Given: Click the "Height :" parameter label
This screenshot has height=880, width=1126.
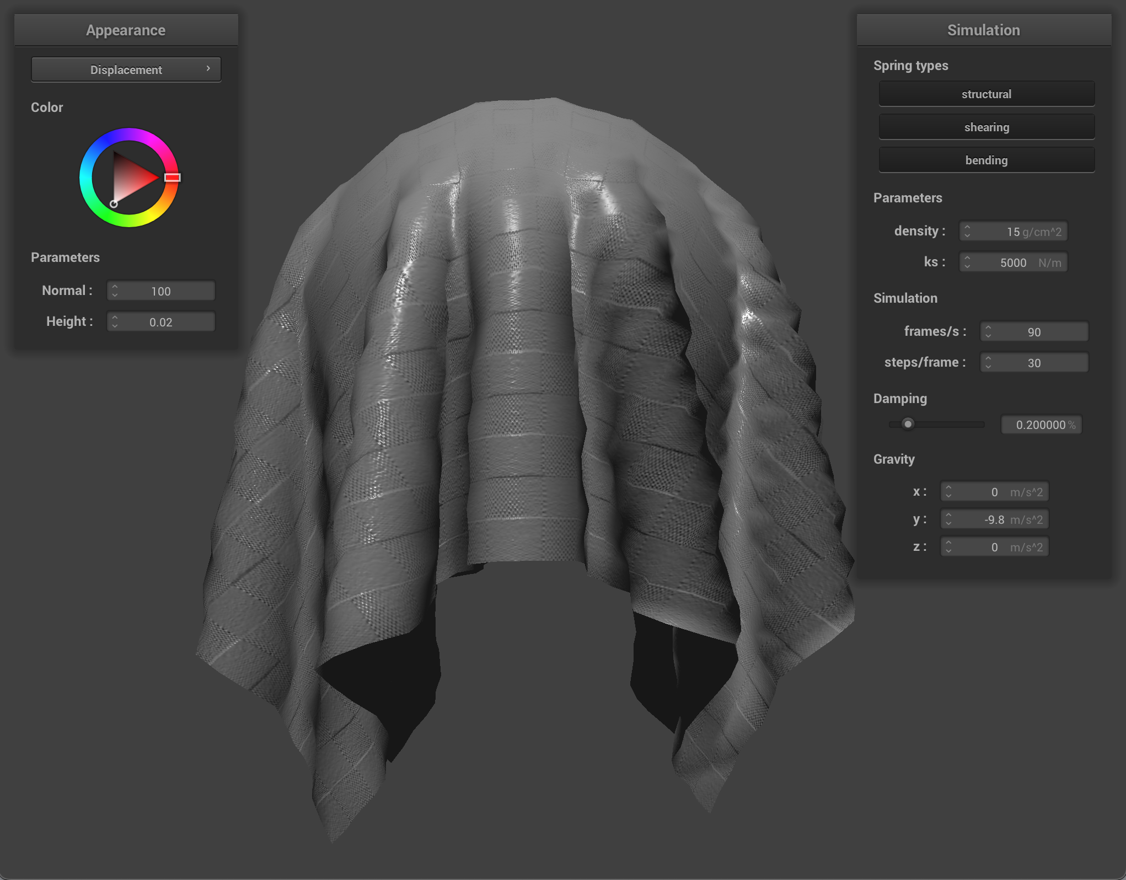Looking at the screenshot, I should coord(69,321).
